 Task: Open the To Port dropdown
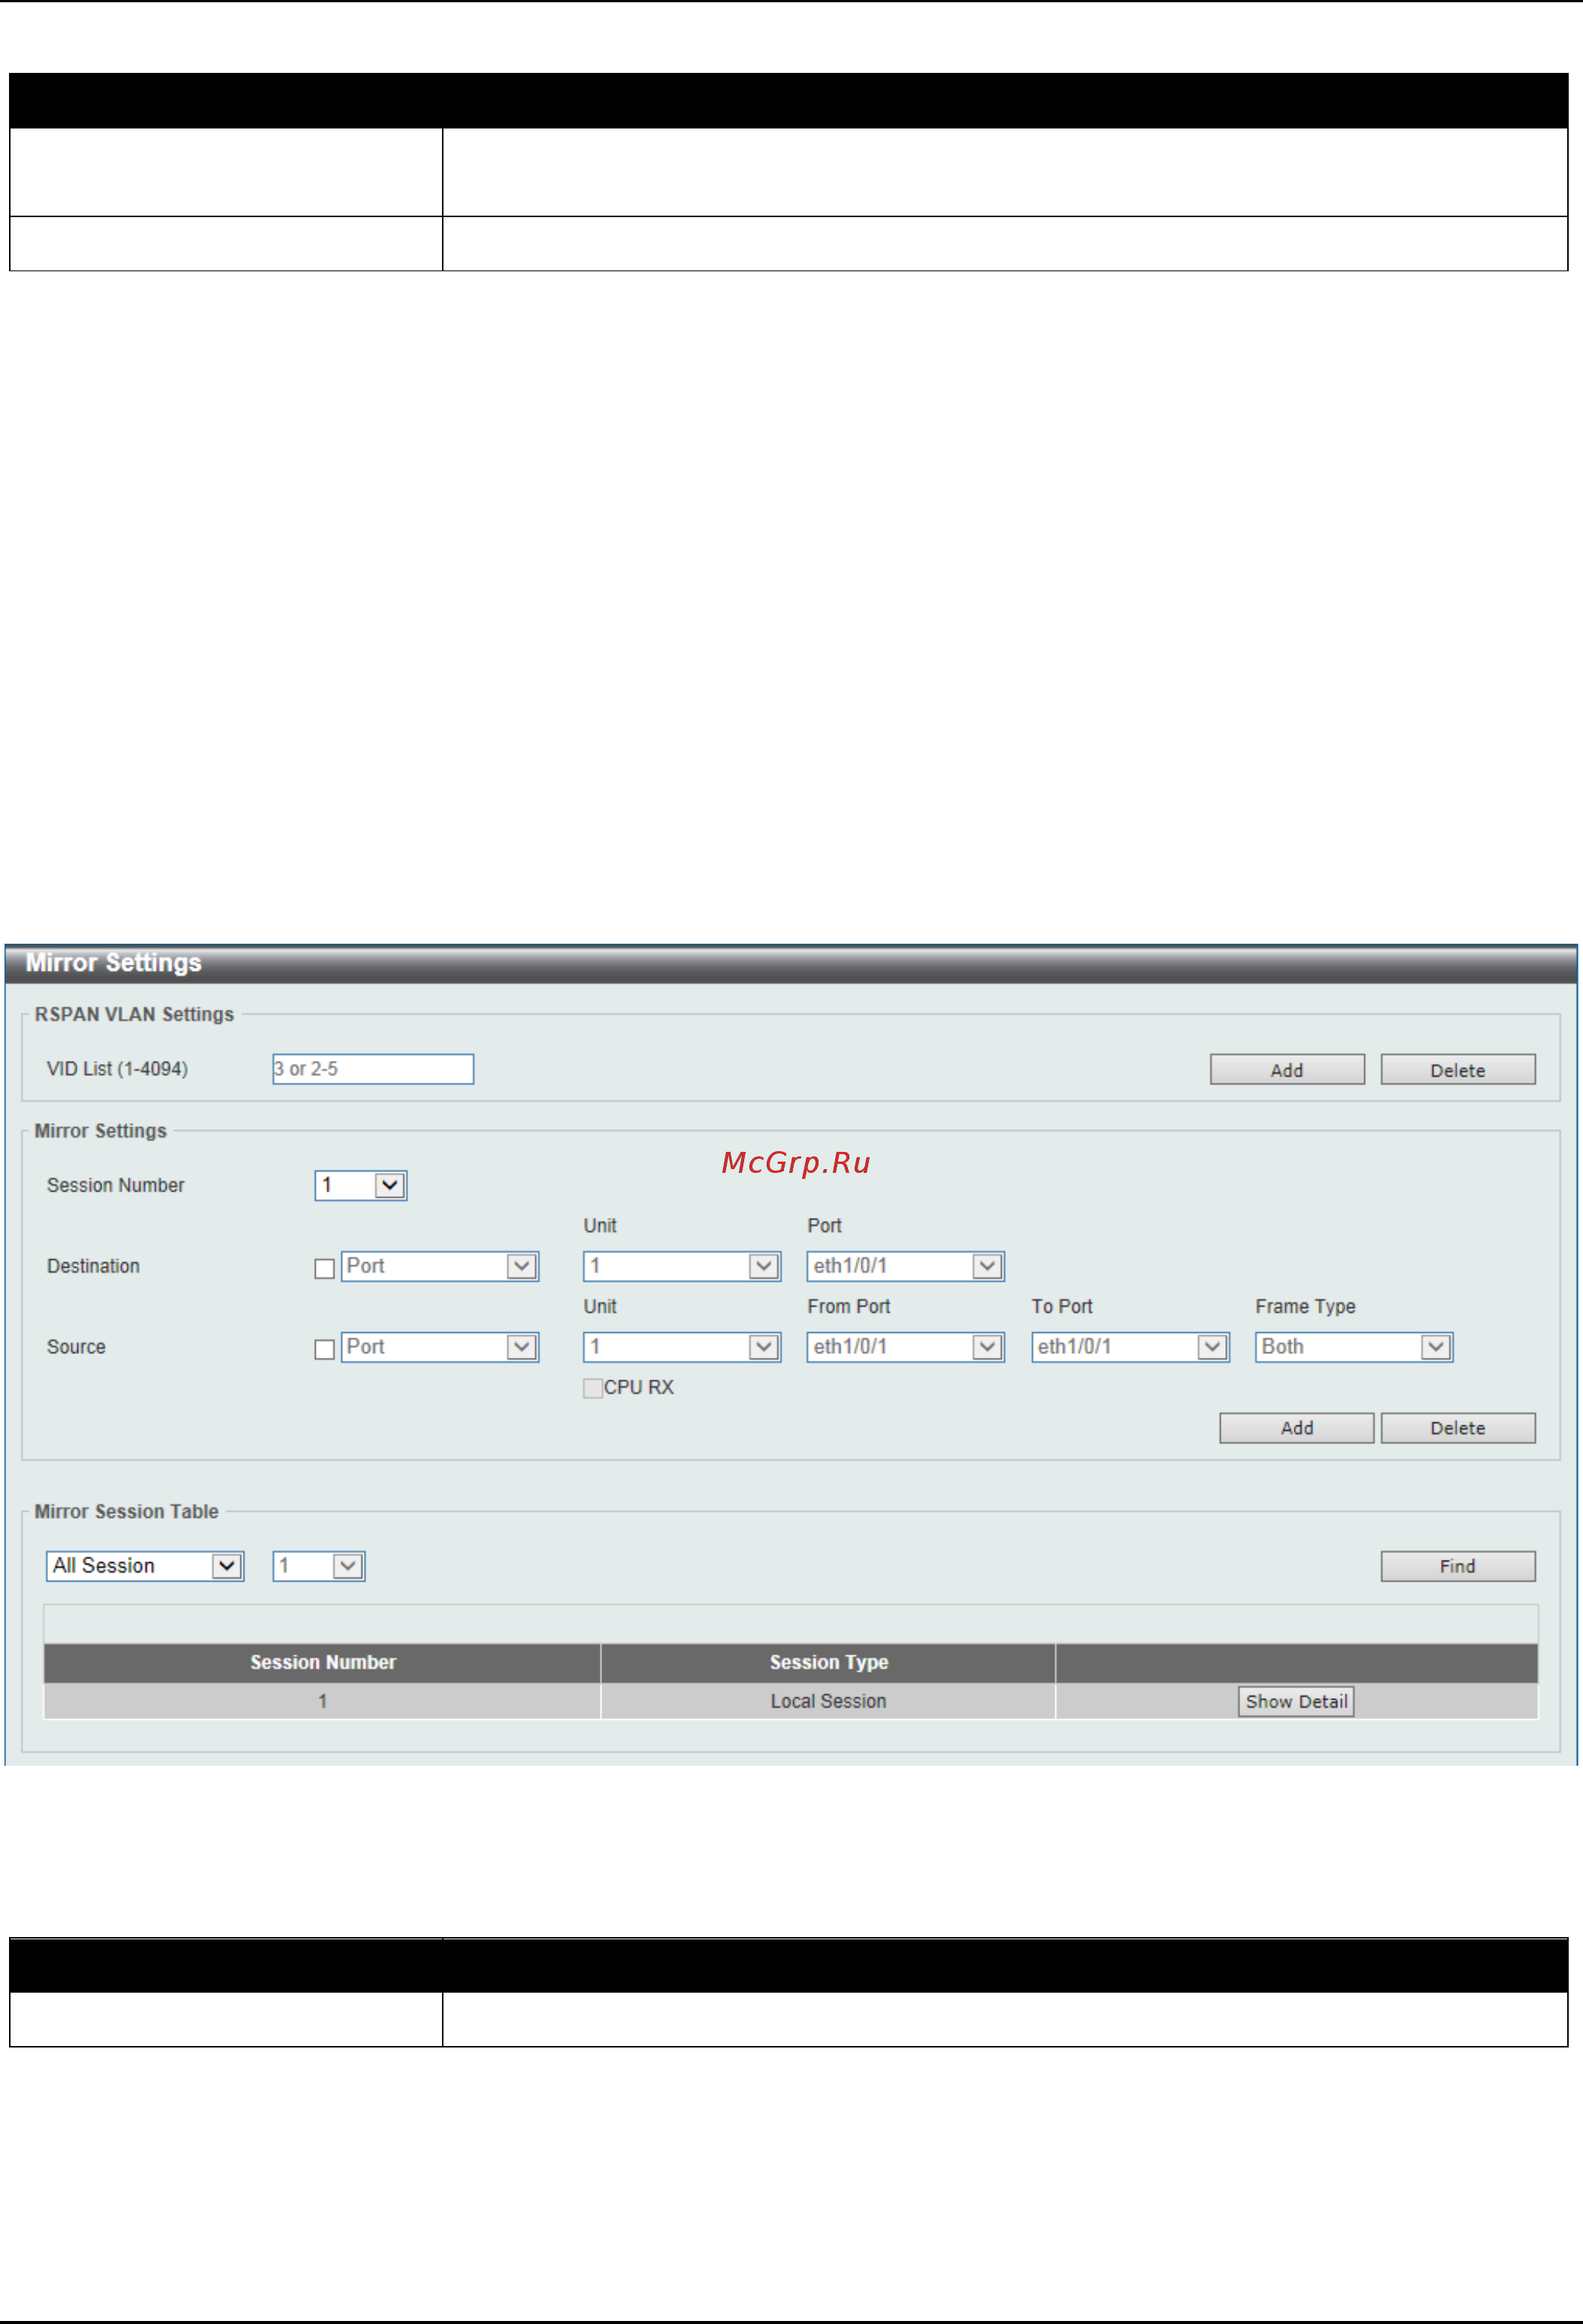tap(1130, 1347)
